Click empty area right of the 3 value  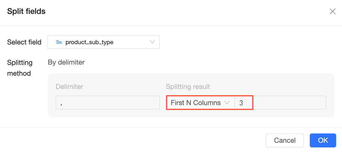pos(289,103)
